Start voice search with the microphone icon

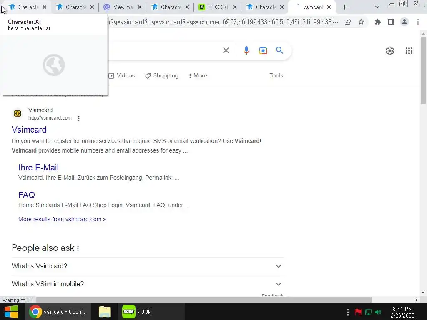(246, 50)
